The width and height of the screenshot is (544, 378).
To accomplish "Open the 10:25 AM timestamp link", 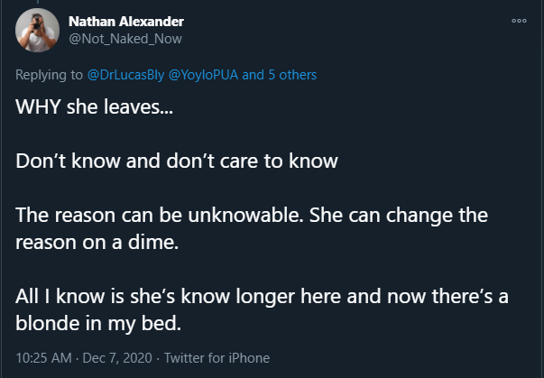I will click(x=43, y=358).
